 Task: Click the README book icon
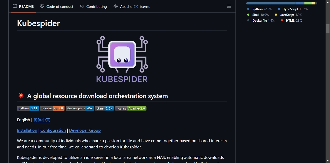pos(15,6)
